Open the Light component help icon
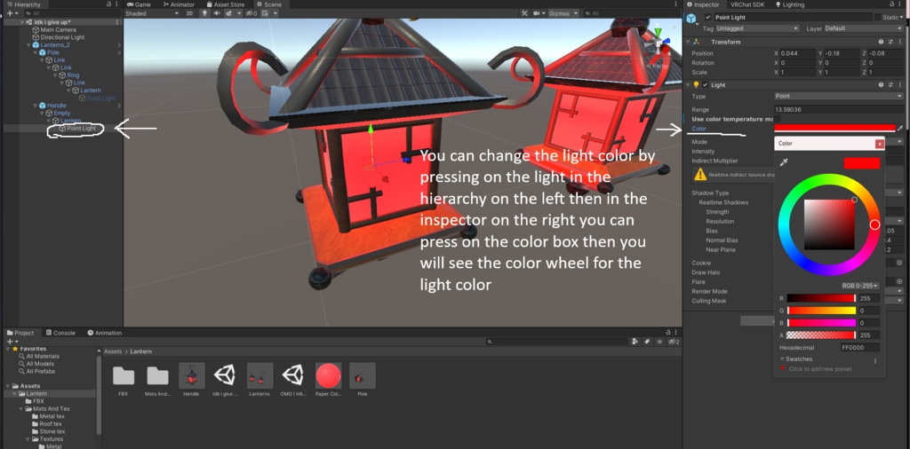This screenshot has height=449, width=910. pos(881,84)
